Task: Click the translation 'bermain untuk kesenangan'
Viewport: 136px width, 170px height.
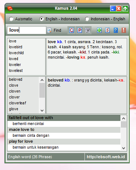Action: (x=64, y=148)
